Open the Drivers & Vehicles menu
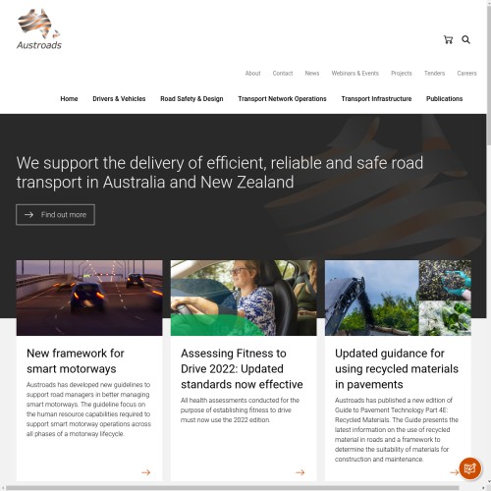 tap(119, 99)
